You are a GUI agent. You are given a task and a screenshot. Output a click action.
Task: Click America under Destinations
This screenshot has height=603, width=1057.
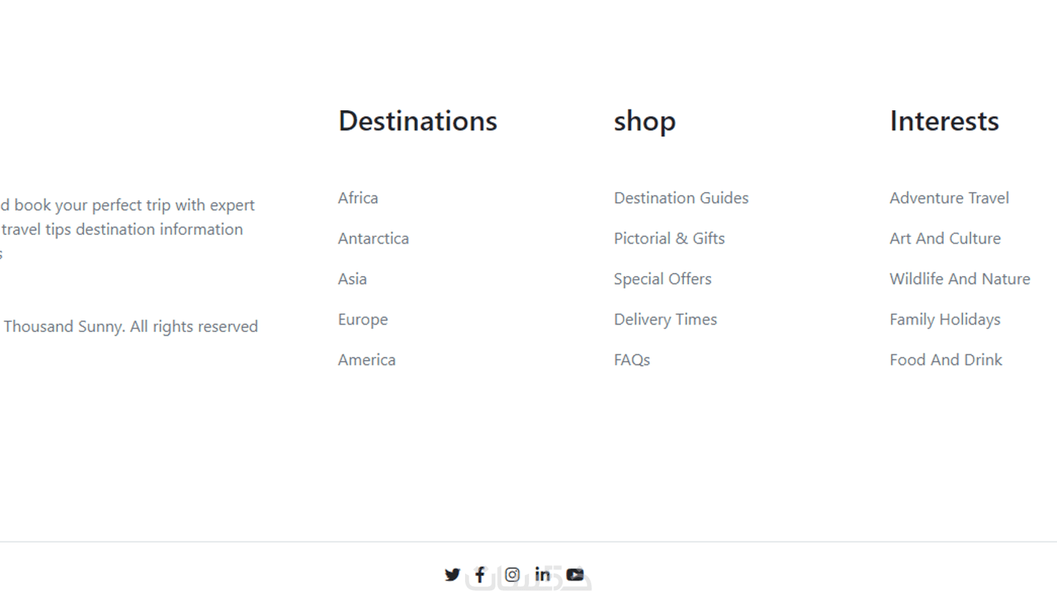366,359
